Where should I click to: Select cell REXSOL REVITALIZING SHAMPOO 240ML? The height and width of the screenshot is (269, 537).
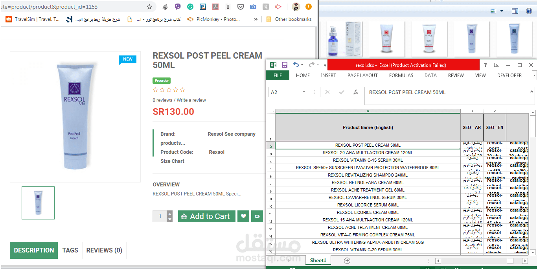pos(368,175)
